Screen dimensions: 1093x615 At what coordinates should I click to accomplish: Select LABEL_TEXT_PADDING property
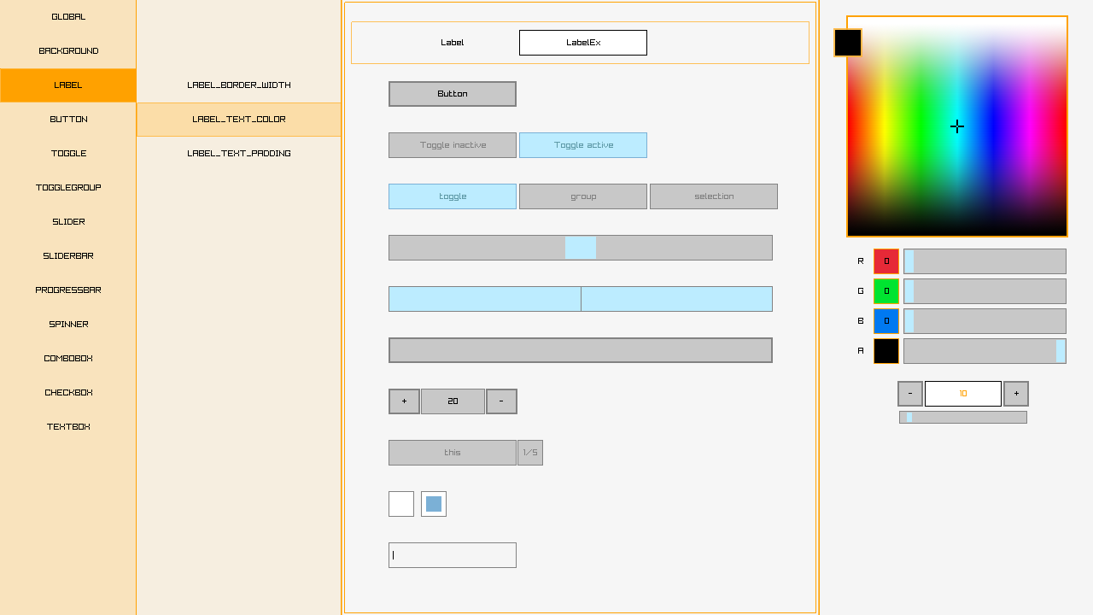[x=239, y=154]
